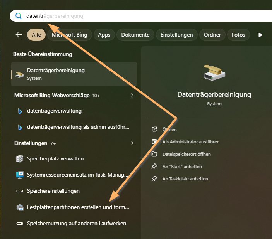Click the pin icon beside An "Start" anheften

pos(154,166)
